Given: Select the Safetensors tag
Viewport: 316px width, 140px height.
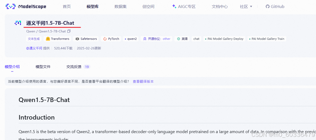Looking at the screenshot, I should tap(86, 39).
